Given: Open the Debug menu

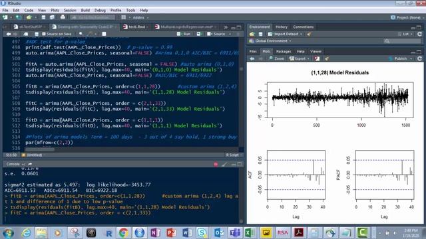Looking at the screenshot, I should point(100,11).
